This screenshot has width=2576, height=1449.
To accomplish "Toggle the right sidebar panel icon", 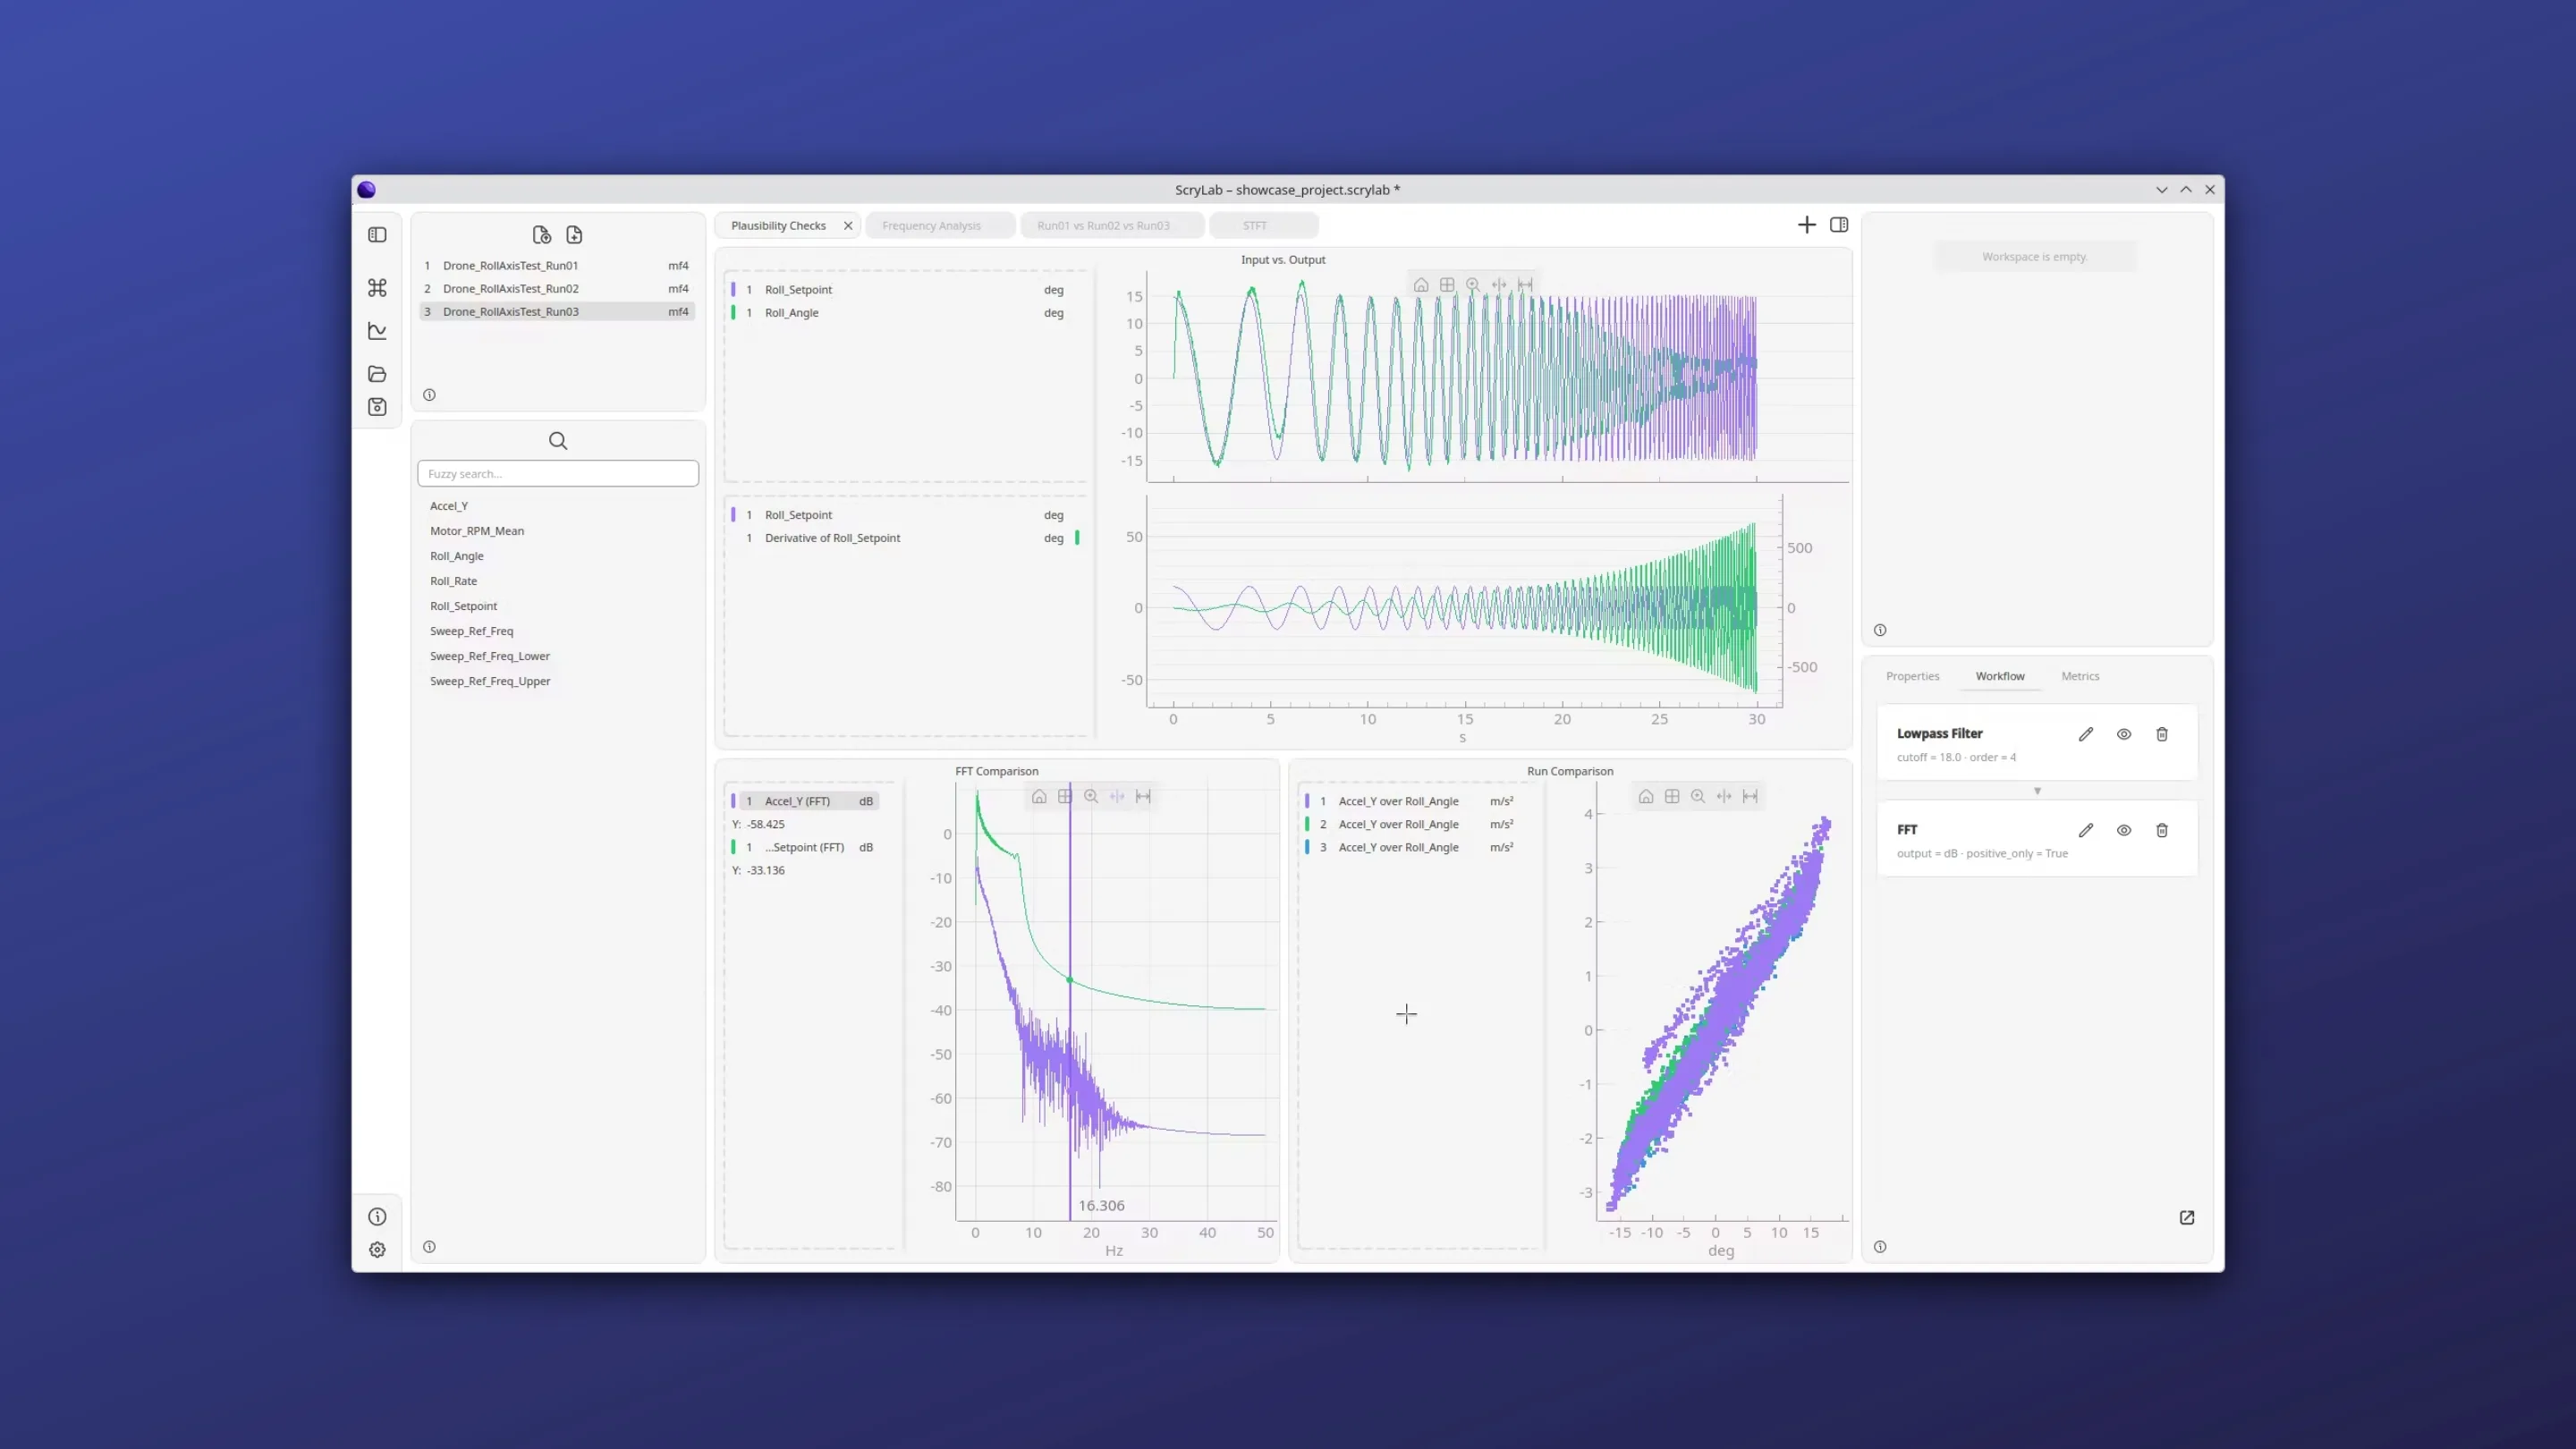I will pos(1839,225).
